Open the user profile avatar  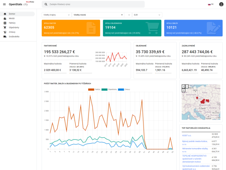click(x=221, y=4)
